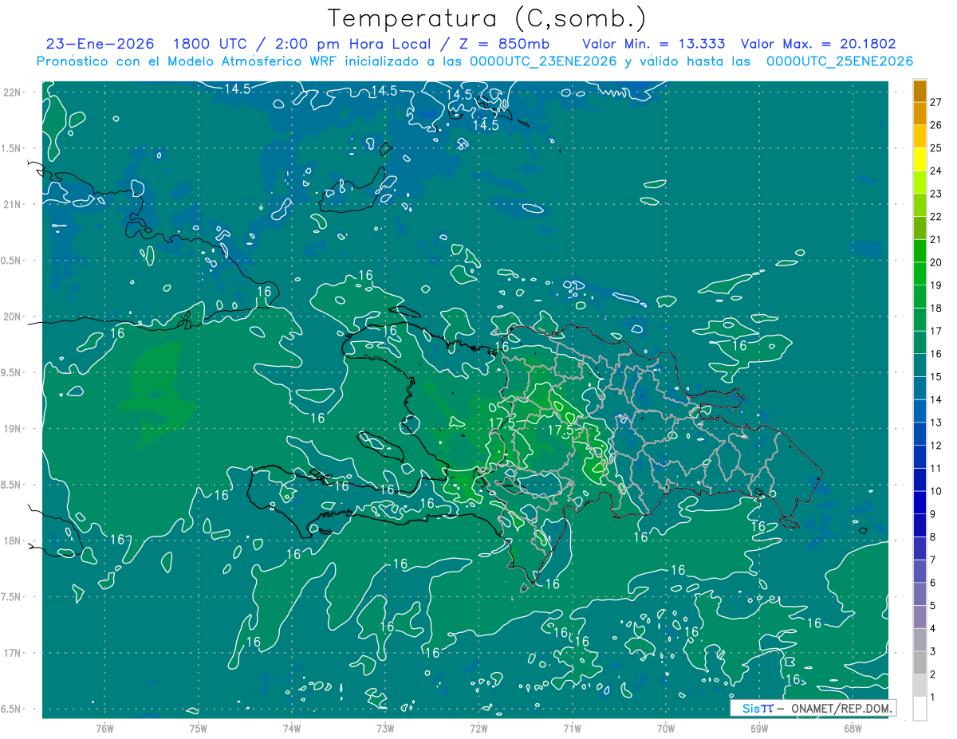This screenshot has width=957, height=739.
Task: Click the '20N' latitude axis label
Action: tap(12, 316)
